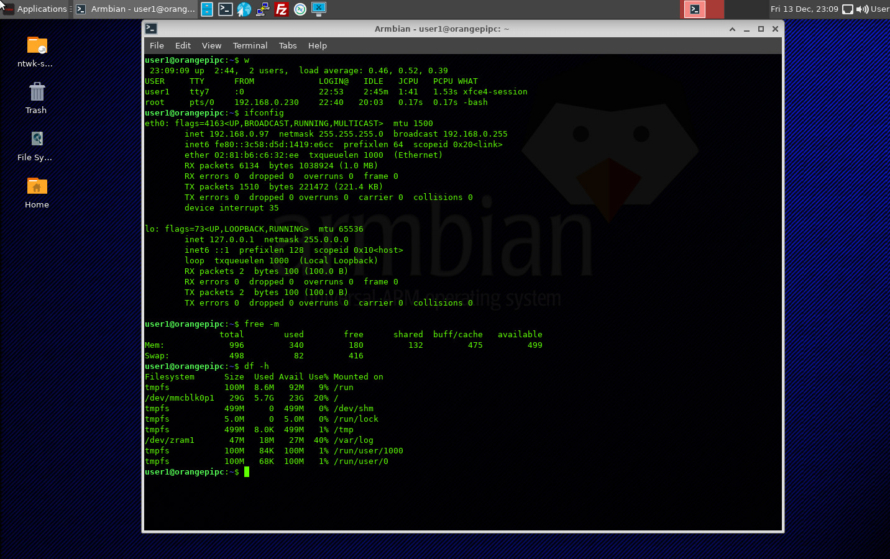Open the file manager from the panel
This screenshot has height=559, width=890.
(206, 9)
